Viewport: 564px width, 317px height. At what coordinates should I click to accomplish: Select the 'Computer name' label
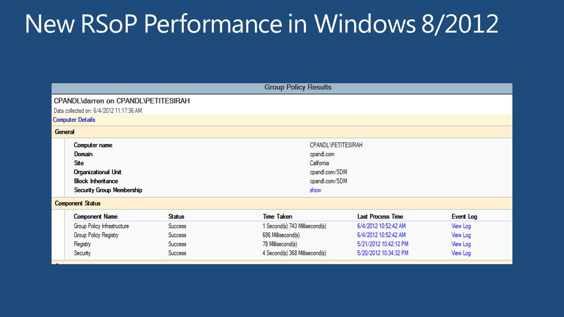click(93, 145)
